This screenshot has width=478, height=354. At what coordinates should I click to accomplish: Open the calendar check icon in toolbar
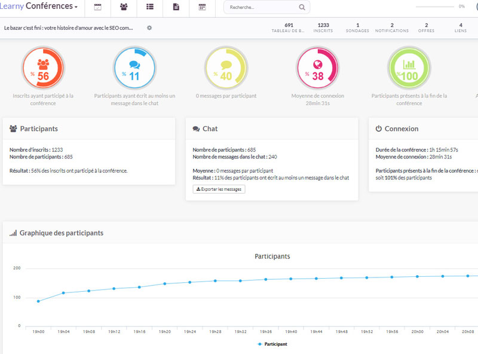coord(98,7)
